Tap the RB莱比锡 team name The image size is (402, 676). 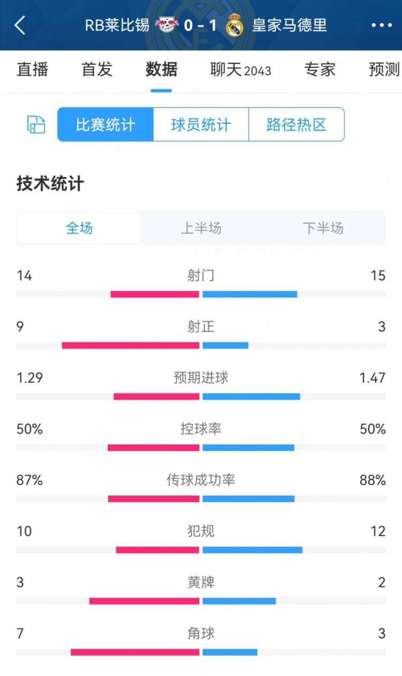(x=117, y=25)
